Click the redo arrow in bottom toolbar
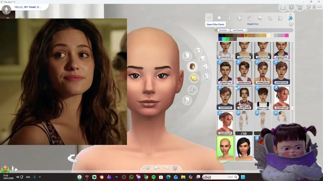 166,168
